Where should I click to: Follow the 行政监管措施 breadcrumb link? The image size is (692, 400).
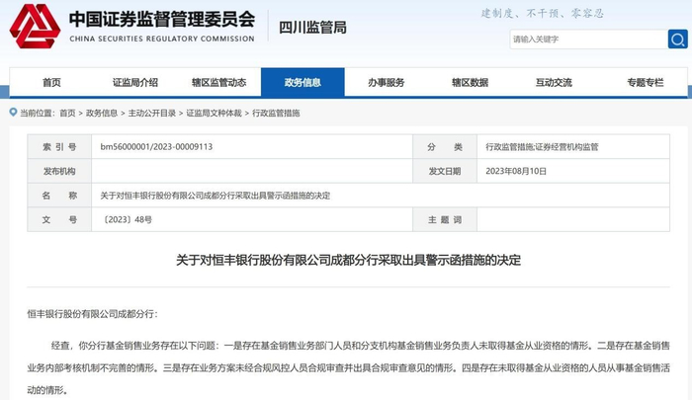pyautogui.click(x=276, y=114)
